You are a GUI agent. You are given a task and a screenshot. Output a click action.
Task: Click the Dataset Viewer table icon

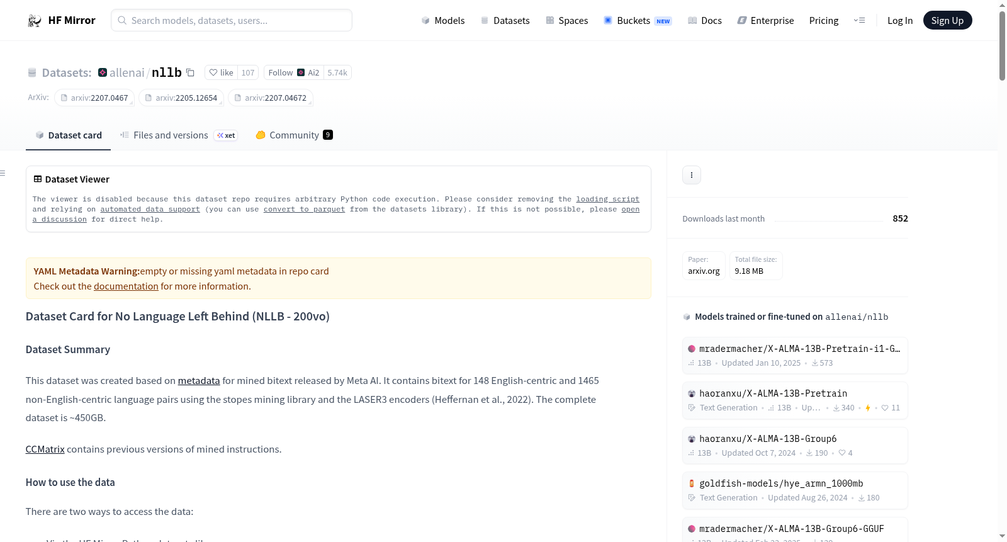pyautogui.click(x=38, y=179)
